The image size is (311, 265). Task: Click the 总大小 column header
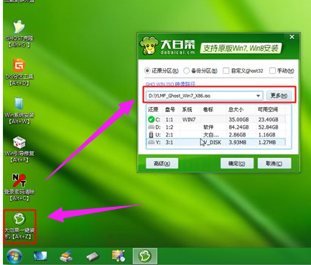click(x=236, y=110)
